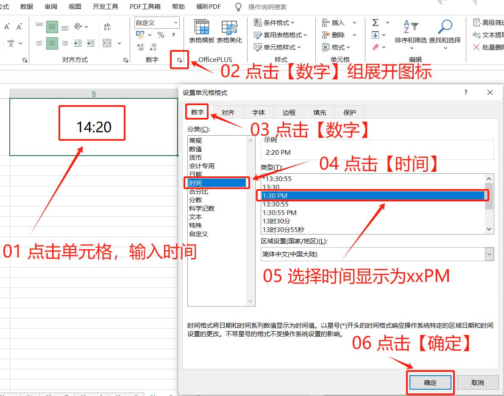Viewport: 504px width, 396px height.
Task: Click the Fill down arrow icon
Action: click(x=375, y=35)
